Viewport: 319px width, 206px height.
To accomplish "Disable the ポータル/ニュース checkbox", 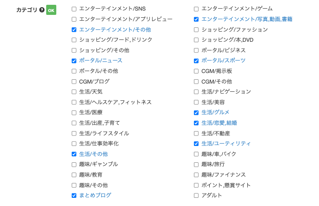I will pyautogui.click(x=74, y=61).
